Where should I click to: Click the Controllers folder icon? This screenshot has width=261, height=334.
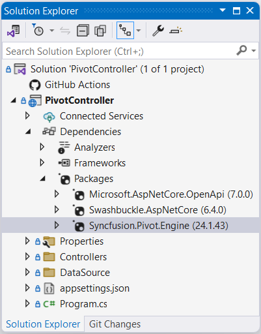click(x=49, y=257)
